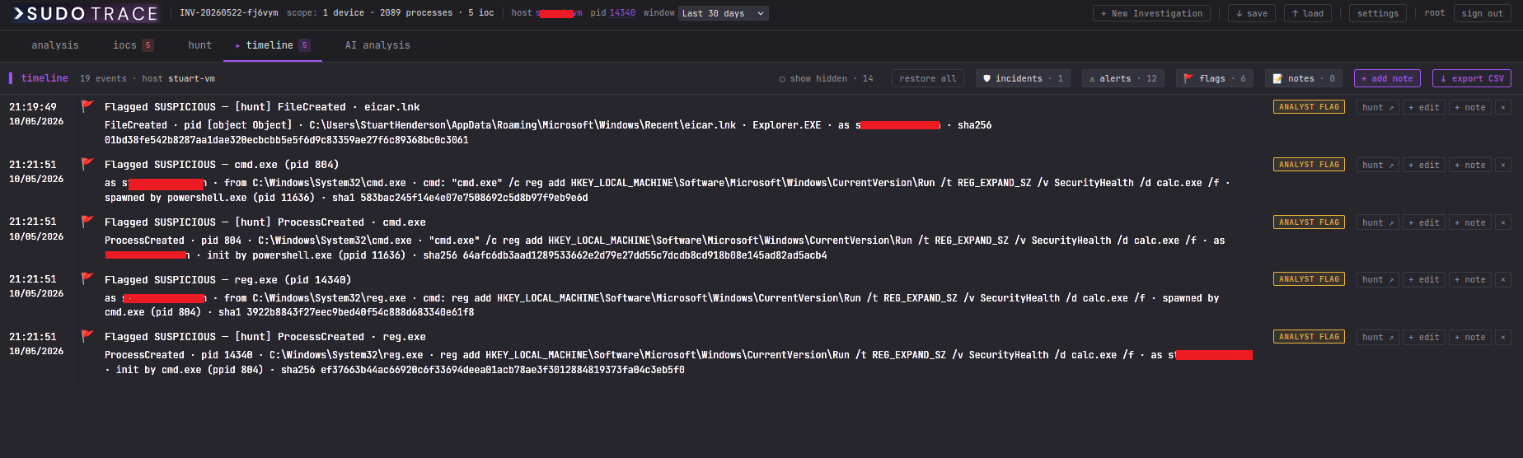
Task: Click the sha1 hash 583bac245f14e4e07e7508692c5d8b97f9eb9e6d
Action: tap(475, 198)
